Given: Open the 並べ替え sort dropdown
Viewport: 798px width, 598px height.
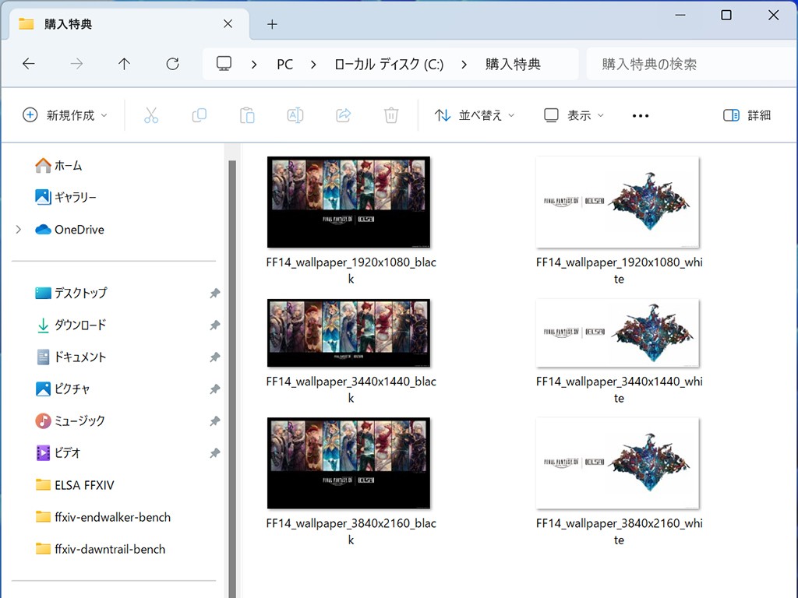Looking at the screenshot, I should coord(475,115).
